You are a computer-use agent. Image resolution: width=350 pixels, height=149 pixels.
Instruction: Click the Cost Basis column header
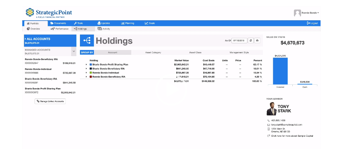click(x=208, y=60)
